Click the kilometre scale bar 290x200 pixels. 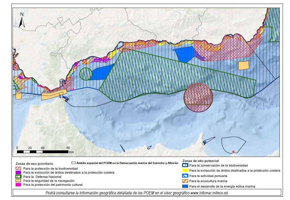point(43,151)
